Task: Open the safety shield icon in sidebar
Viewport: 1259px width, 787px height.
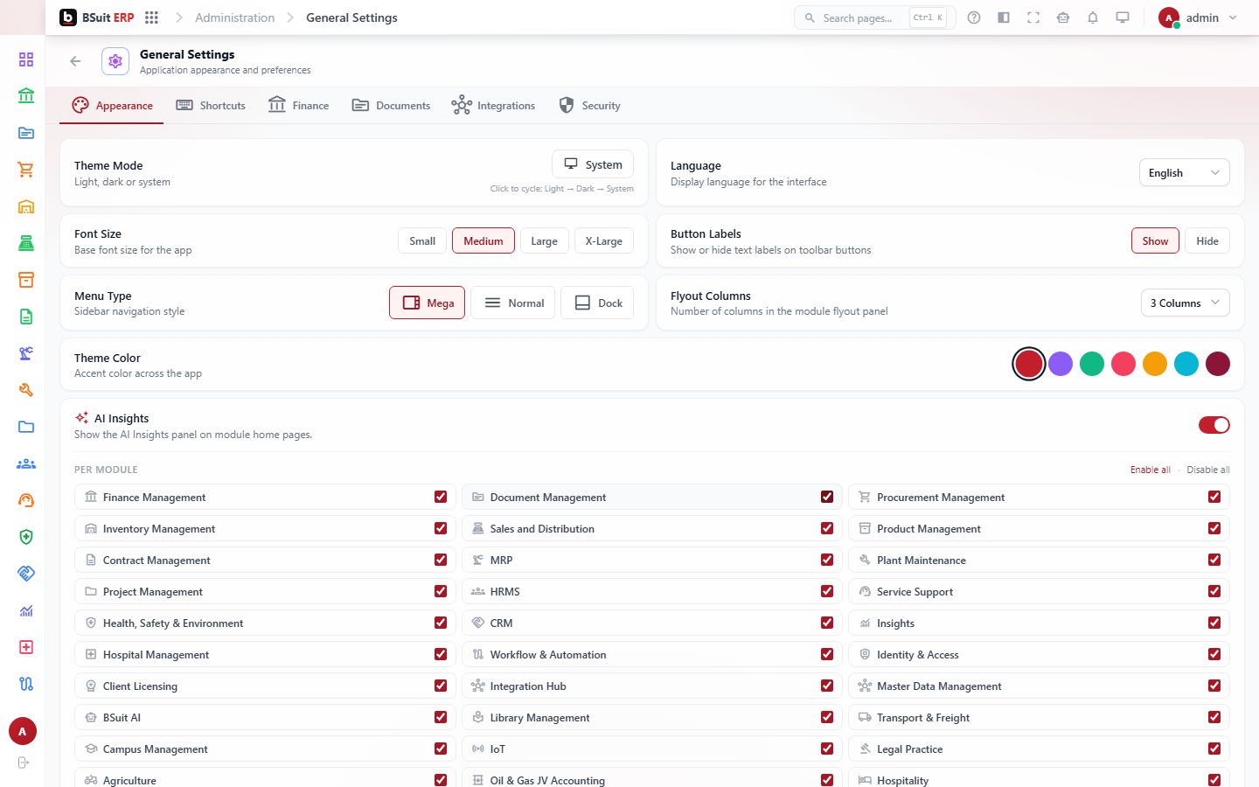Action: (26, 537)
